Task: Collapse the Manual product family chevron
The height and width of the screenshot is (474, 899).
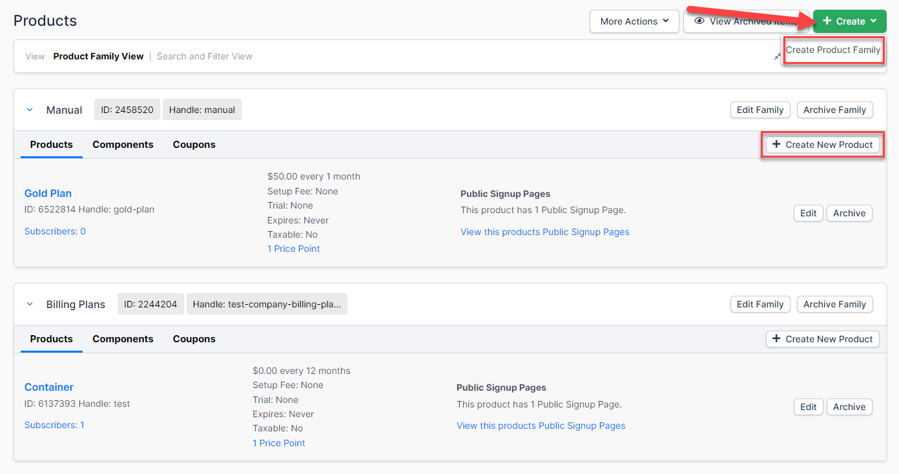Action: pos(30,110)
